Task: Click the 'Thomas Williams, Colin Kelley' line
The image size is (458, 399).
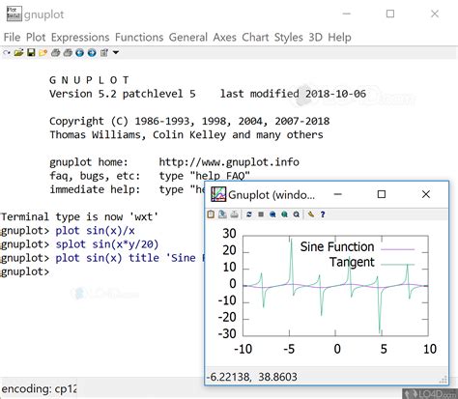Action: coord(186,134)
